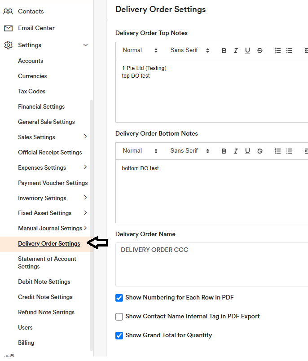Expand the Sales Settings submenu
Screen dimensions: 308x361
[x=85, y=137]
